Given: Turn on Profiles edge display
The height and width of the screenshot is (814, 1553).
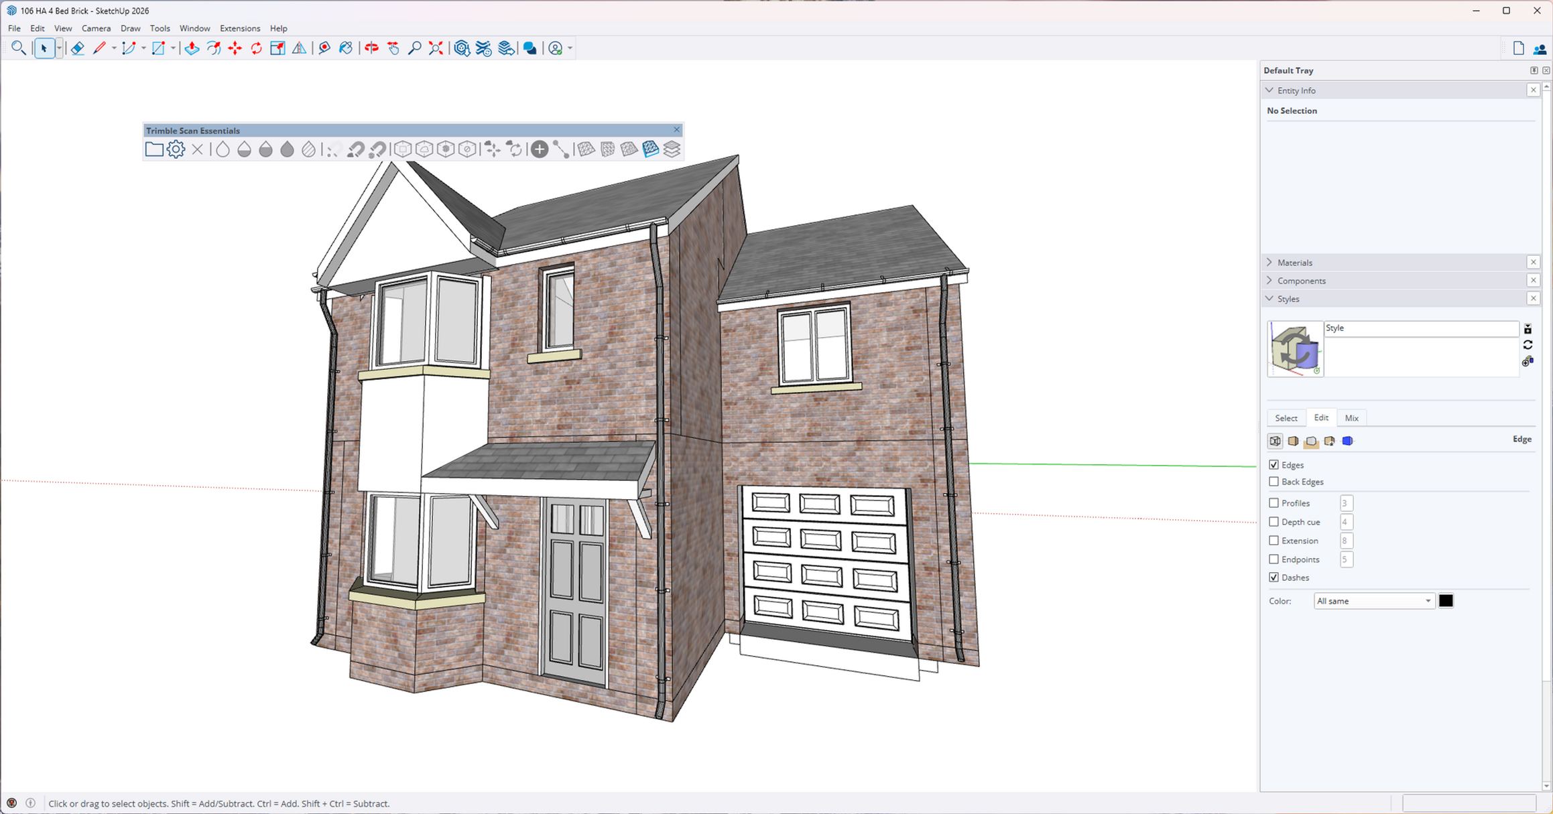Looking at the screenshot, I should click(x=1274, y=502).
